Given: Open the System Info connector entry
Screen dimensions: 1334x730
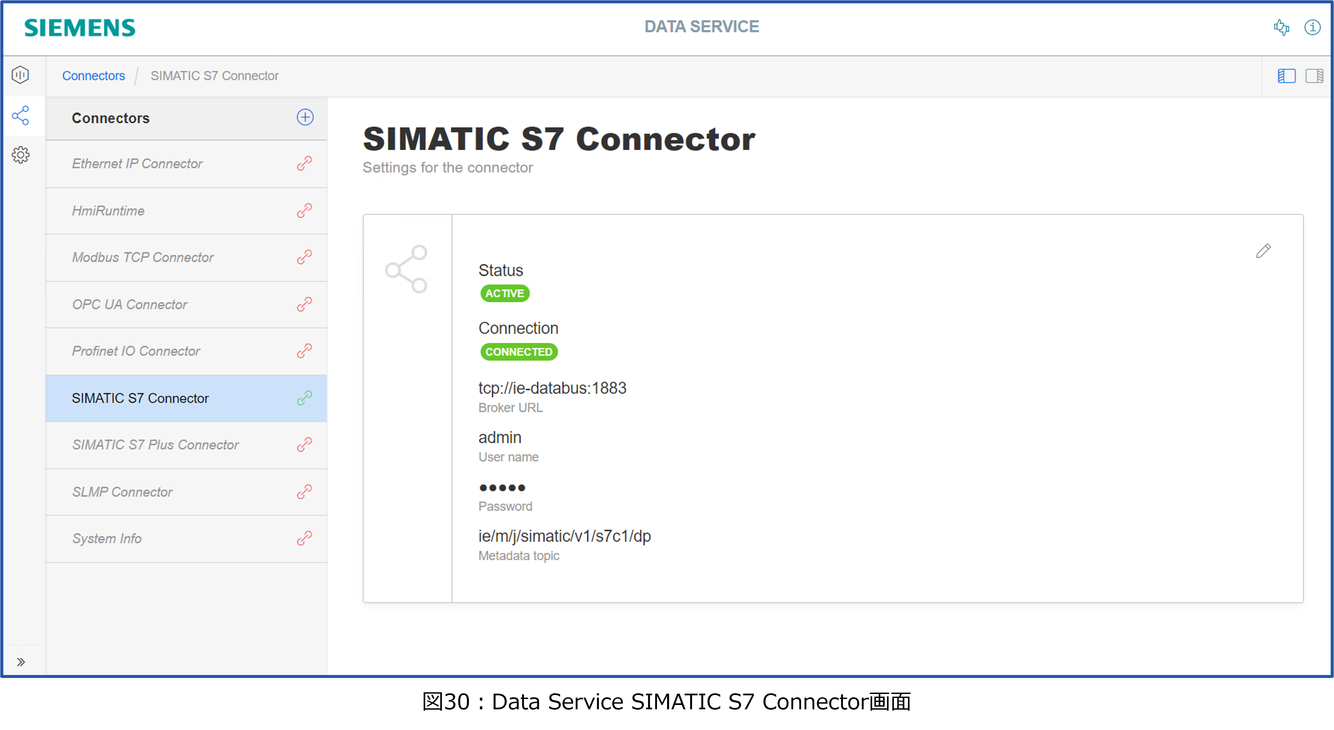Looking at the screenshot, I should coord(107,538).
